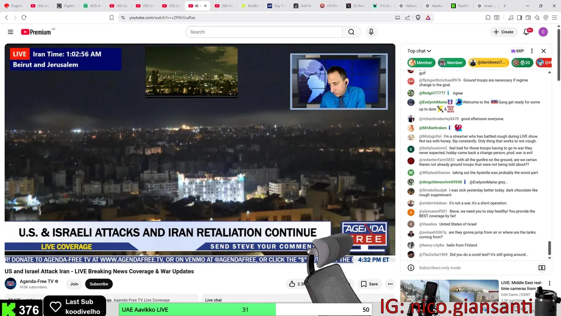Image resolution: width=561 pixels, height=316 pixels.
Task: Open live chat more options menu
Action: point(532,51)
